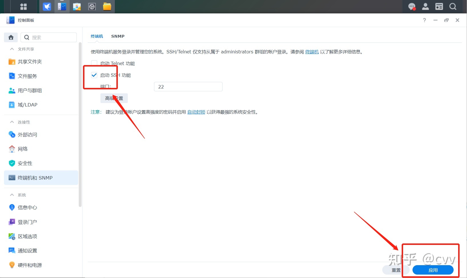Open the Synology main menu grid icon
This screenshot has height=278, width=467.
click(x=23, y=7)
